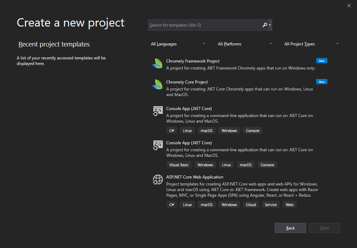Click the Back button

pyautogui.click(x=290, y=228)
